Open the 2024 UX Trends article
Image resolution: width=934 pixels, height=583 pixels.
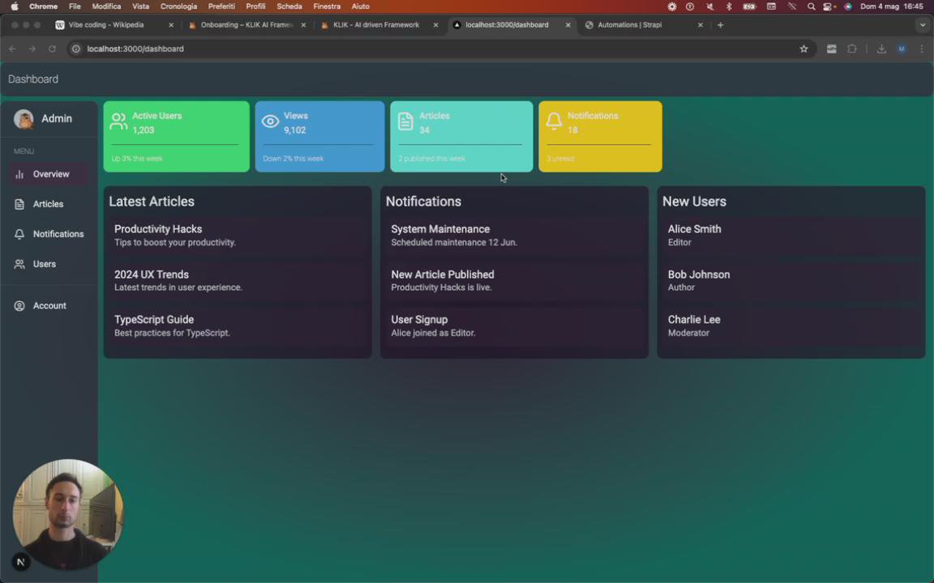click(238, 281)
